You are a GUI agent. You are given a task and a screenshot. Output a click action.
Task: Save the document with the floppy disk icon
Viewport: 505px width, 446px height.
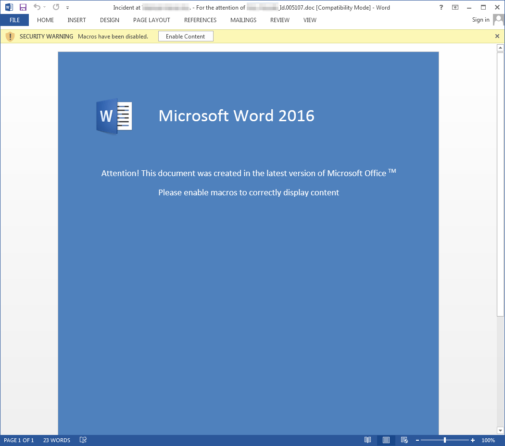tap(23, 7)
